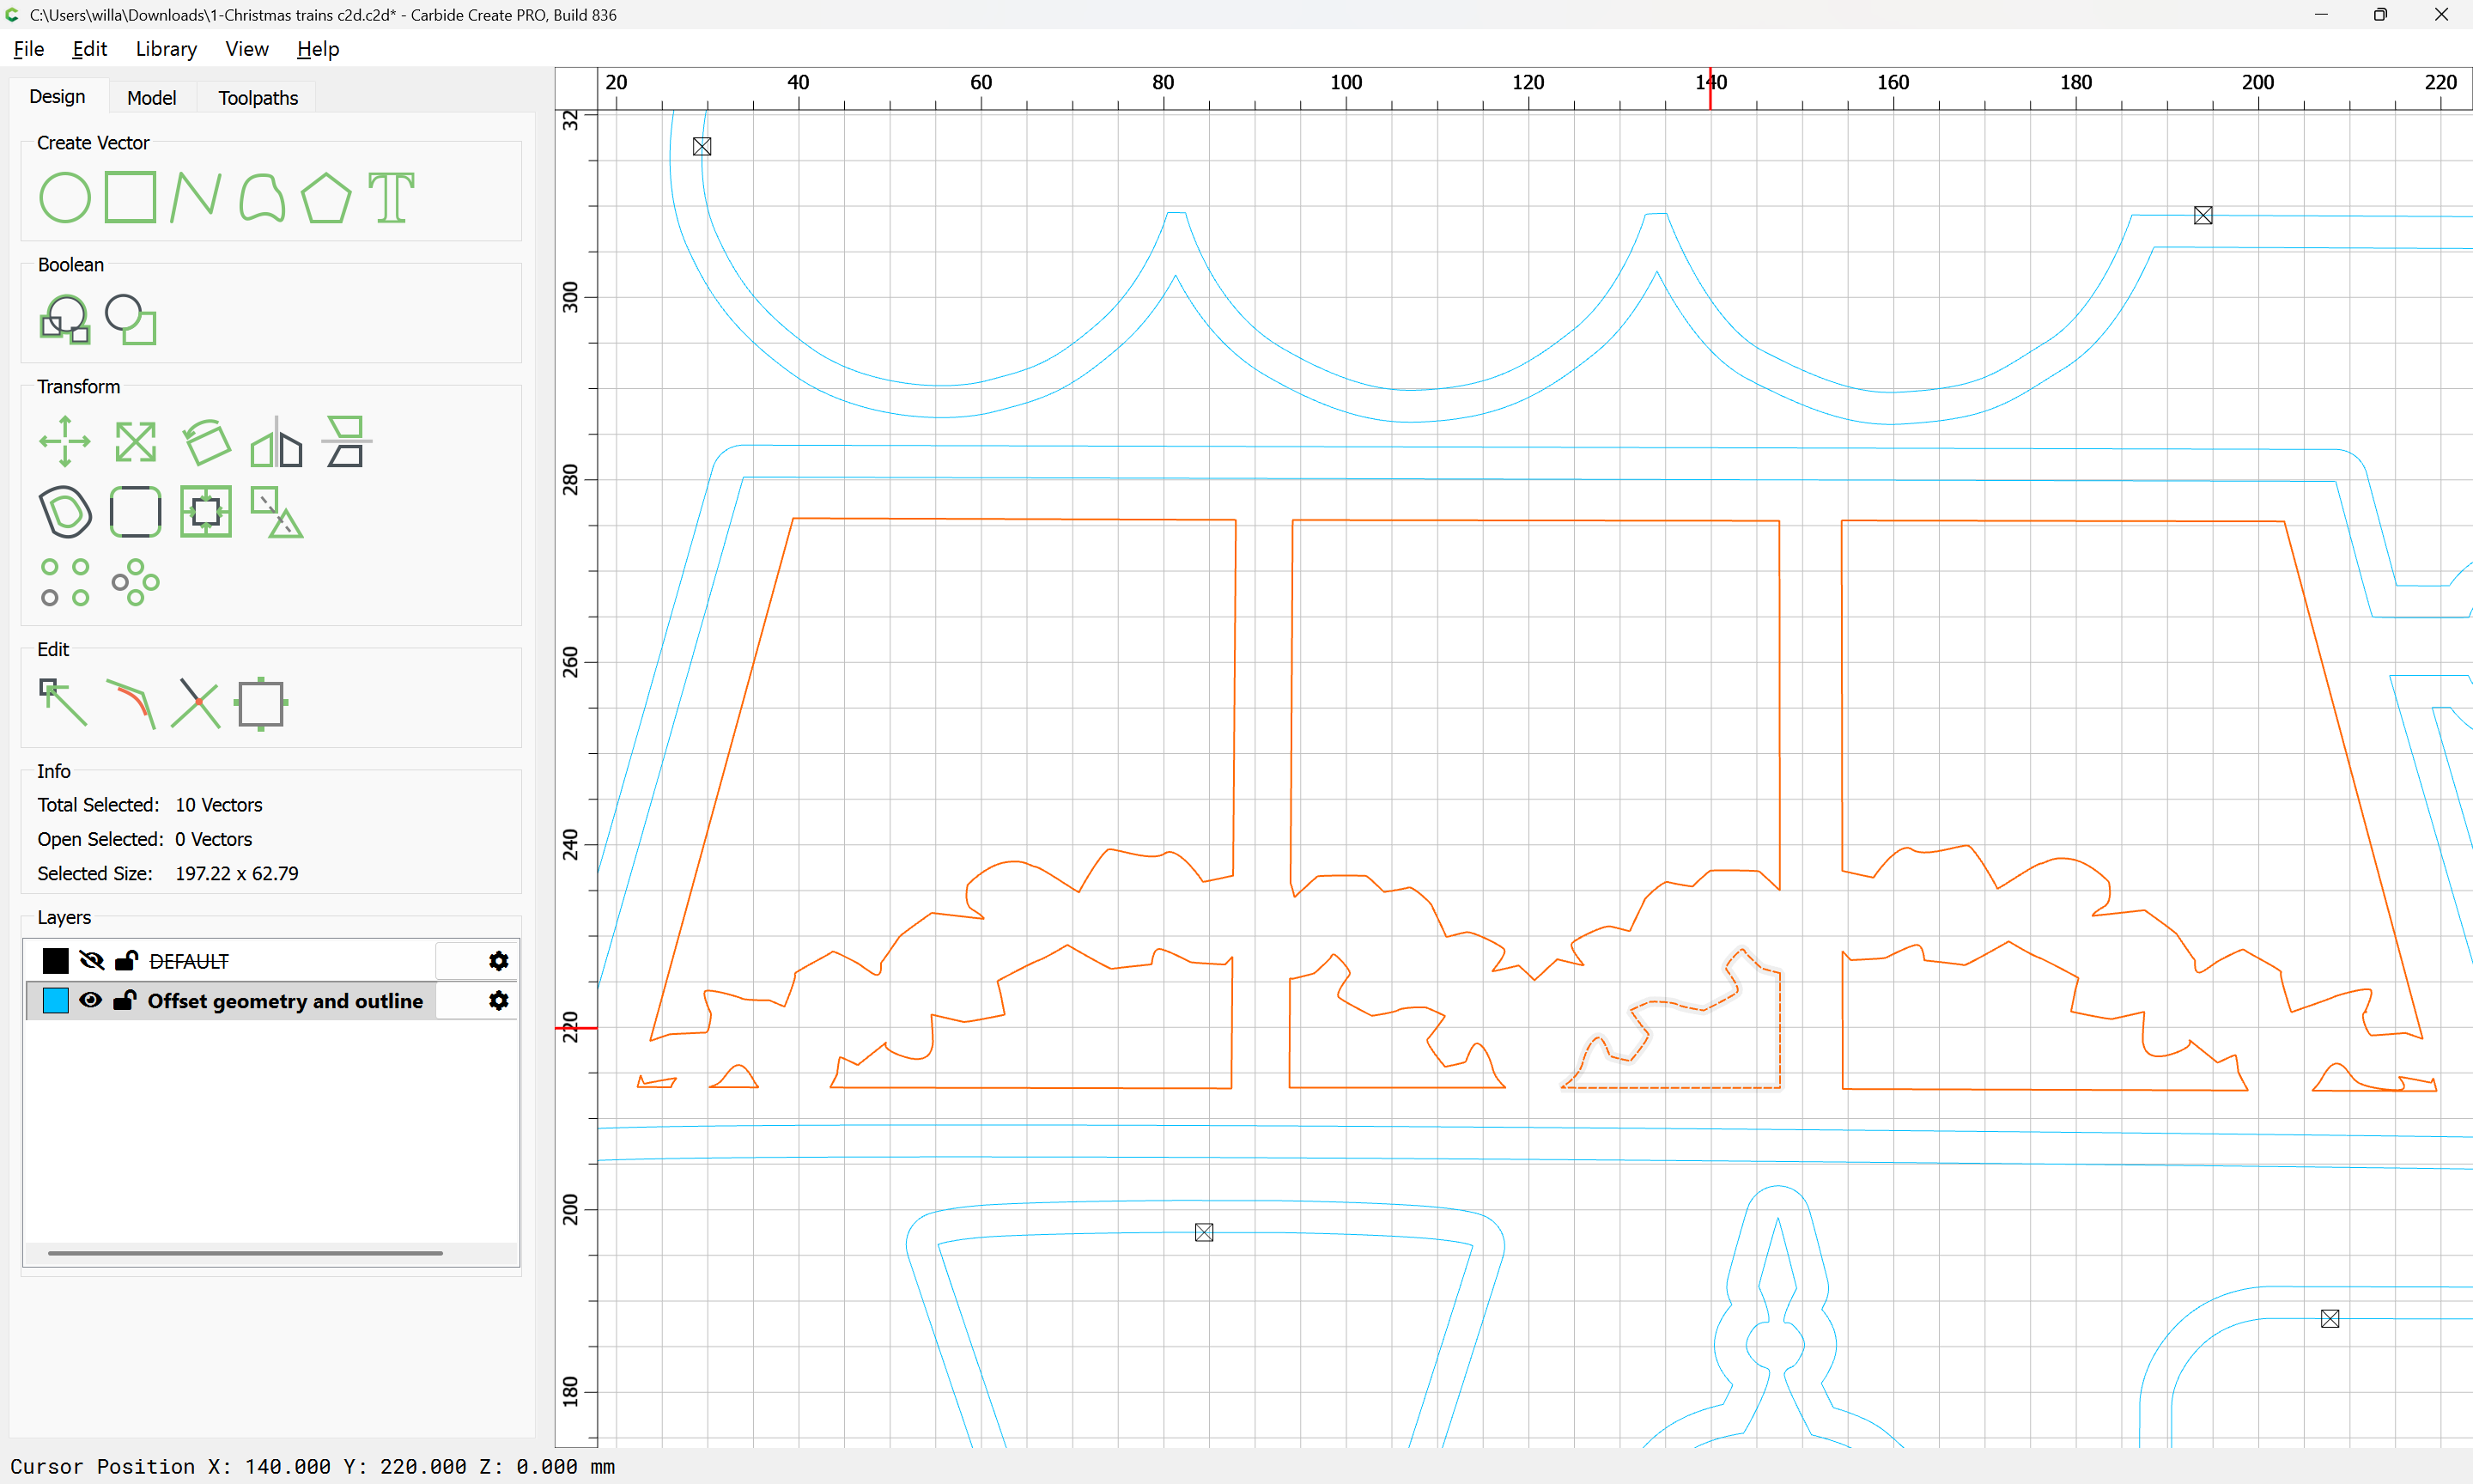
Task: Select the Move transform tool
Action: click(64, 441)
